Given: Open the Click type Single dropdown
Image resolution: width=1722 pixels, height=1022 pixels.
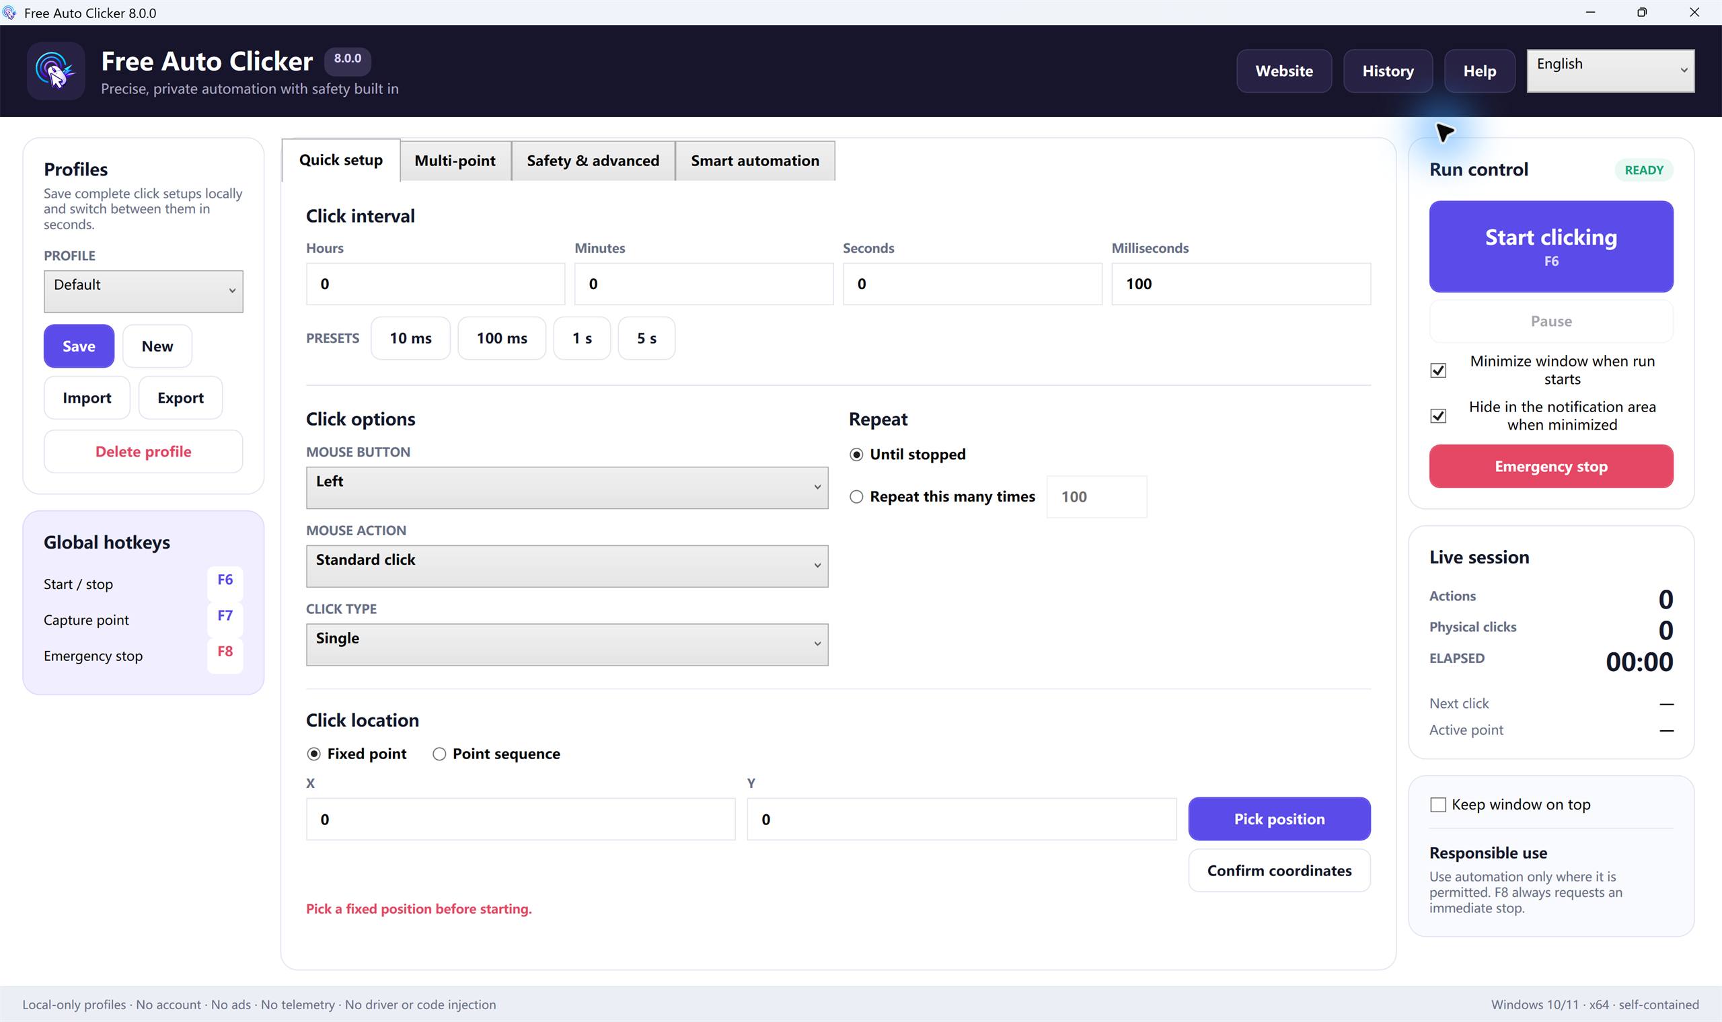Looking at the screenshot, I should (x=567, y=645).
